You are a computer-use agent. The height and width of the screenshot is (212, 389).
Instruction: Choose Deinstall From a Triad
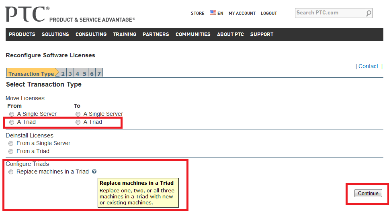point(11,151)
